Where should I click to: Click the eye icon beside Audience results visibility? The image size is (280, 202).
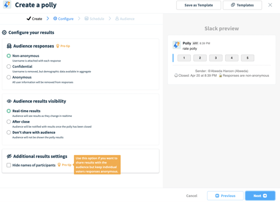click(9, 101)
